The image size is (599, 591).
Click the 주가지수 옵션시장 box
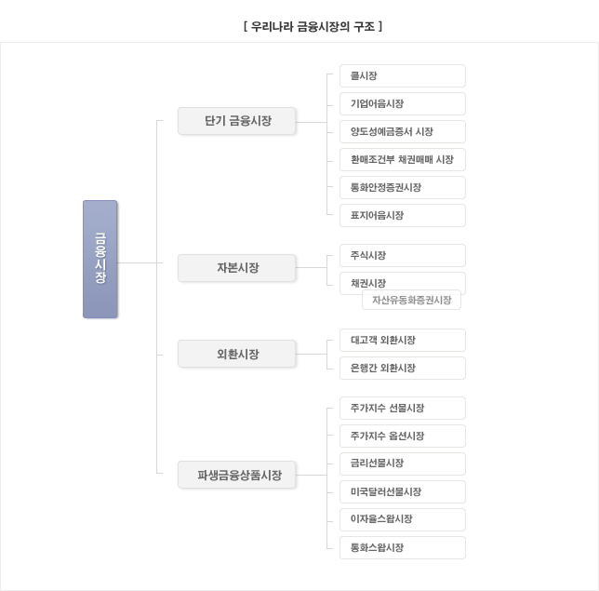(x=403, y=437)
